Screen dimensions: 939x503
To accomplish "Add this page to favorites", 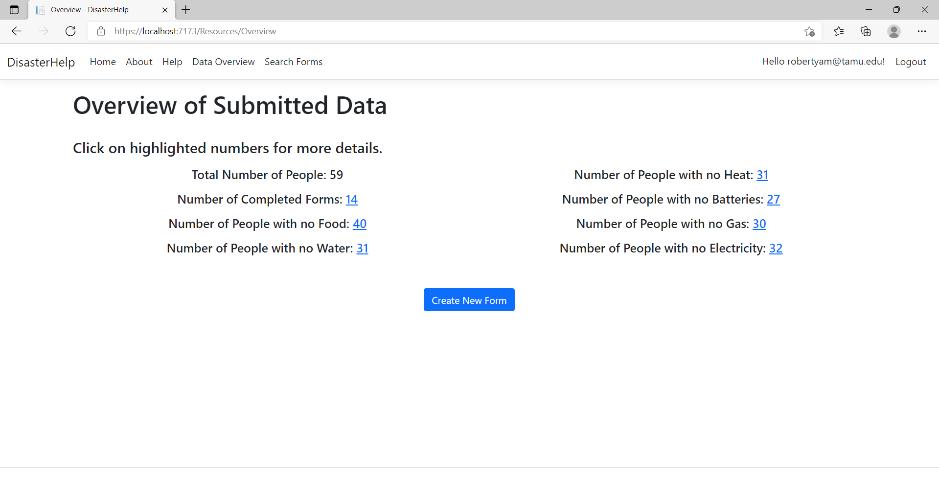I will click(809, 31).
